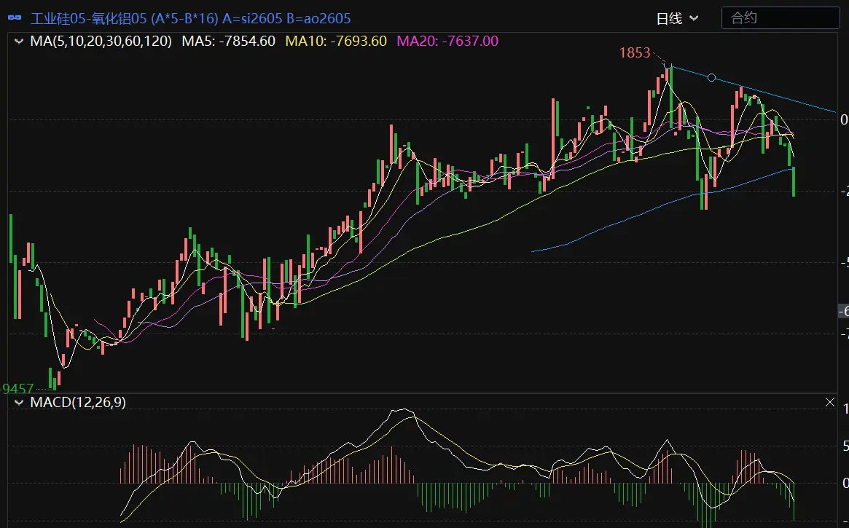Image resolution: width=849 pixels, height=528 pixels.
Task: Select trend line start handle at the peak
Action: coord(668,66)
